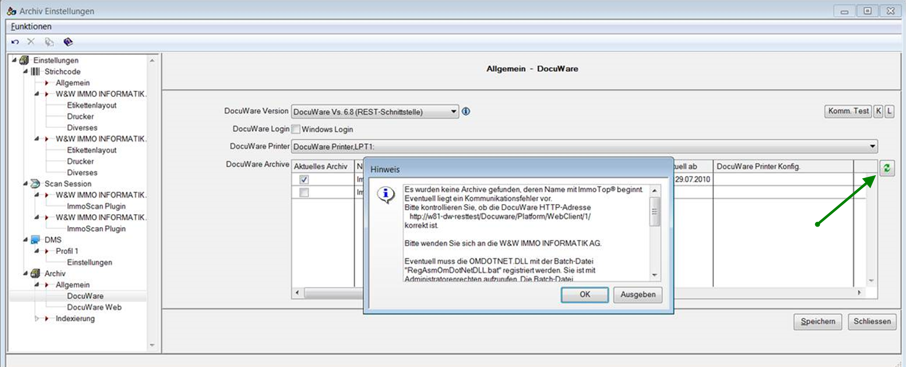Collapse the Profil 1 node arrow
The width and height of the screenshot is (906, 367).
point(36,251)
